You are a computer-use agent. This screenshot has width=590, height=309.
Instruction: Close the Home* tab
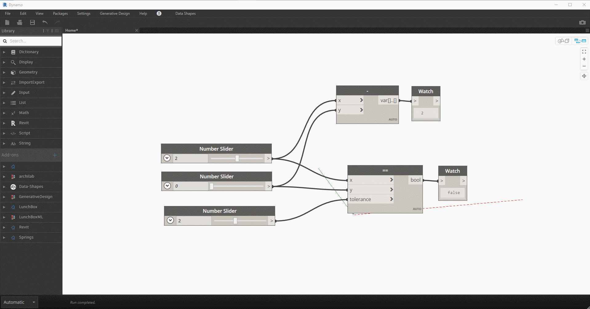pyautogui.click(x=137, y=30)
